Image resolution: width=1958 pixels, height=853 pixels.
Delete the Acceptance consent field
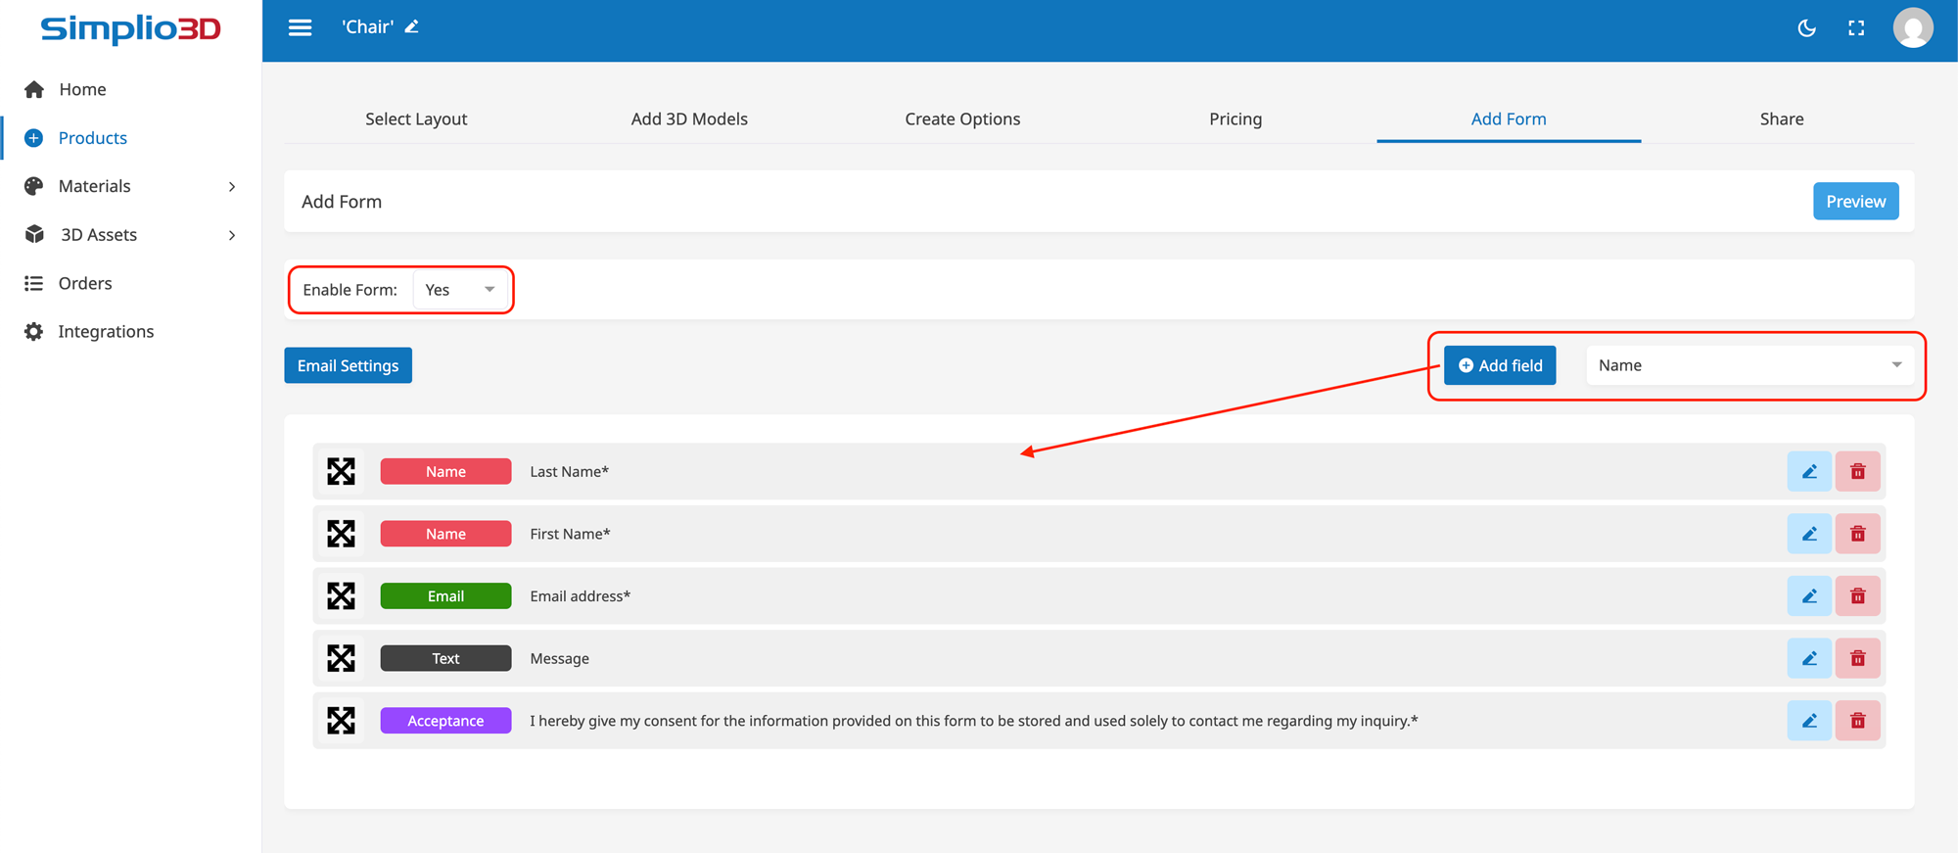pos(1857,721)
